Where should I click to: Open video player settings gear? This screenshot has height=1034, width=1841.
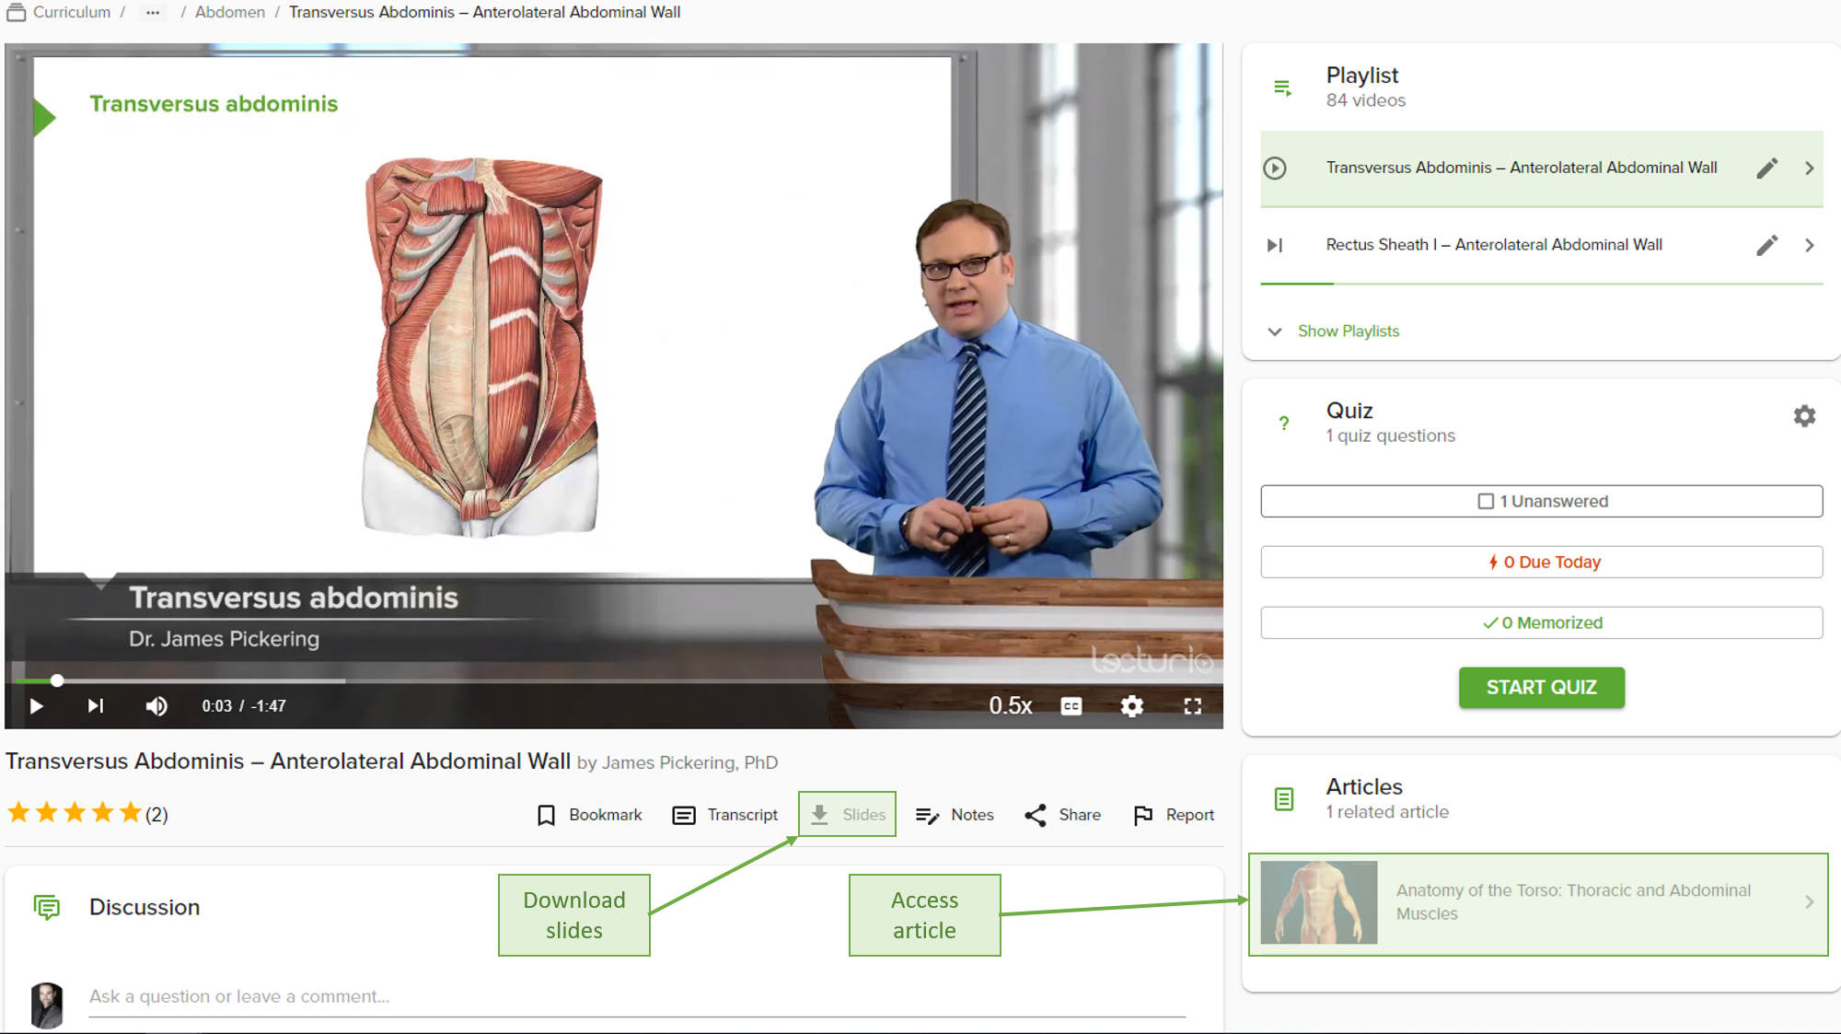pos(1132,706)
